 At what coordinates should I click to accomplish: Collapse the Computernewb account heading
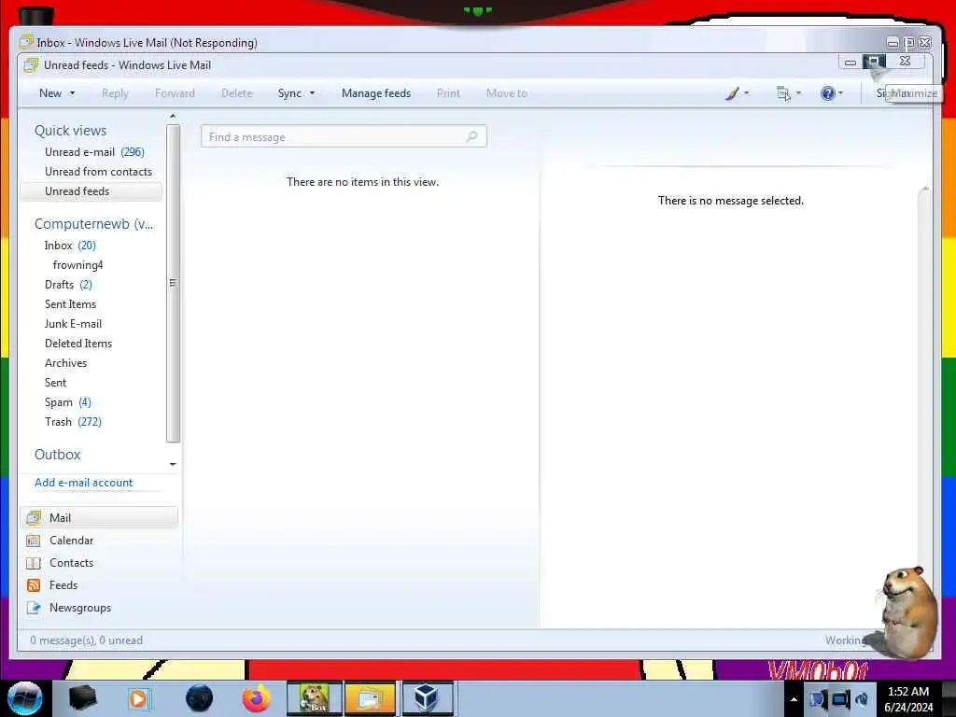click(x=94, y=224)
